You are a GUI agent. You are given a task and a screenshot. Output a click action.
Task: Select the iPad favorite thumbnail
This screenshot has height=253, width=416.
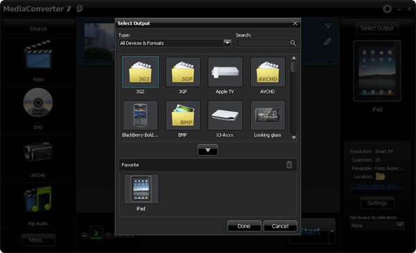pos(141,189)
